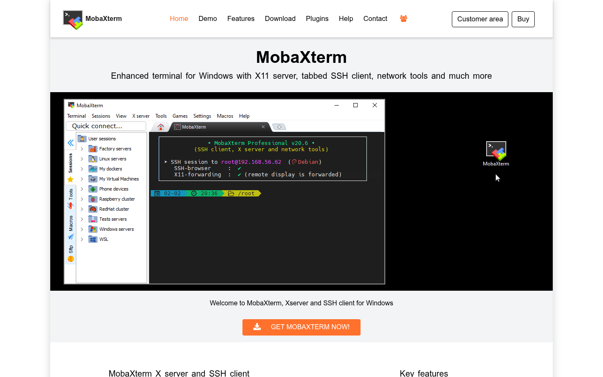Expand the Tests servers tree node
Screen dimensions: 603x377
tap(82, 219)
